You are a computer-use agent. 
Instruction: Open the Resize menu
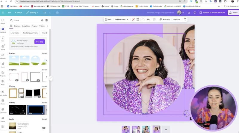point(19,12)
